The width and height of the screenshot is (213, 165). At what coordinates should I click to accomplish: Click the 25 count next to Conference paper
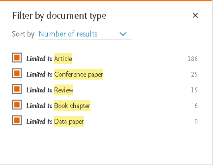(x=194, y=74)
